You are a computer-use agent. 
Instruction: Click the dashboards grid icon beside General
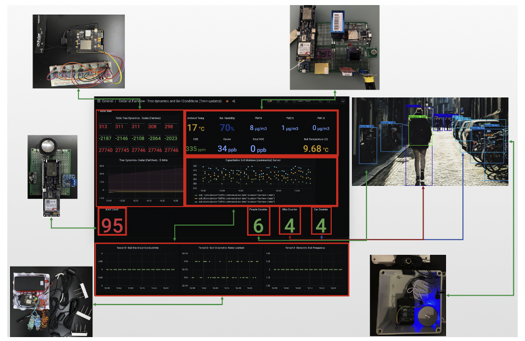click(99, 101)
